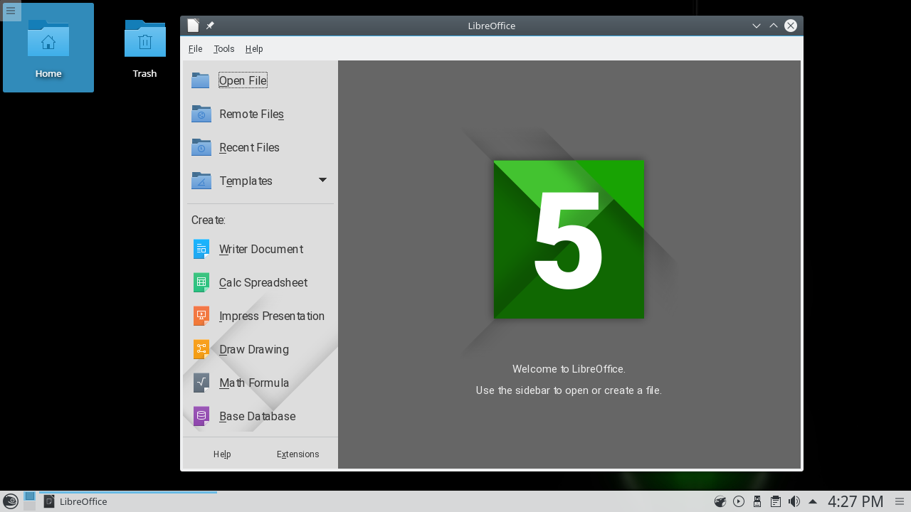Click the Math Formula icon
Screen dimensions: 911x512
(201, 383)
